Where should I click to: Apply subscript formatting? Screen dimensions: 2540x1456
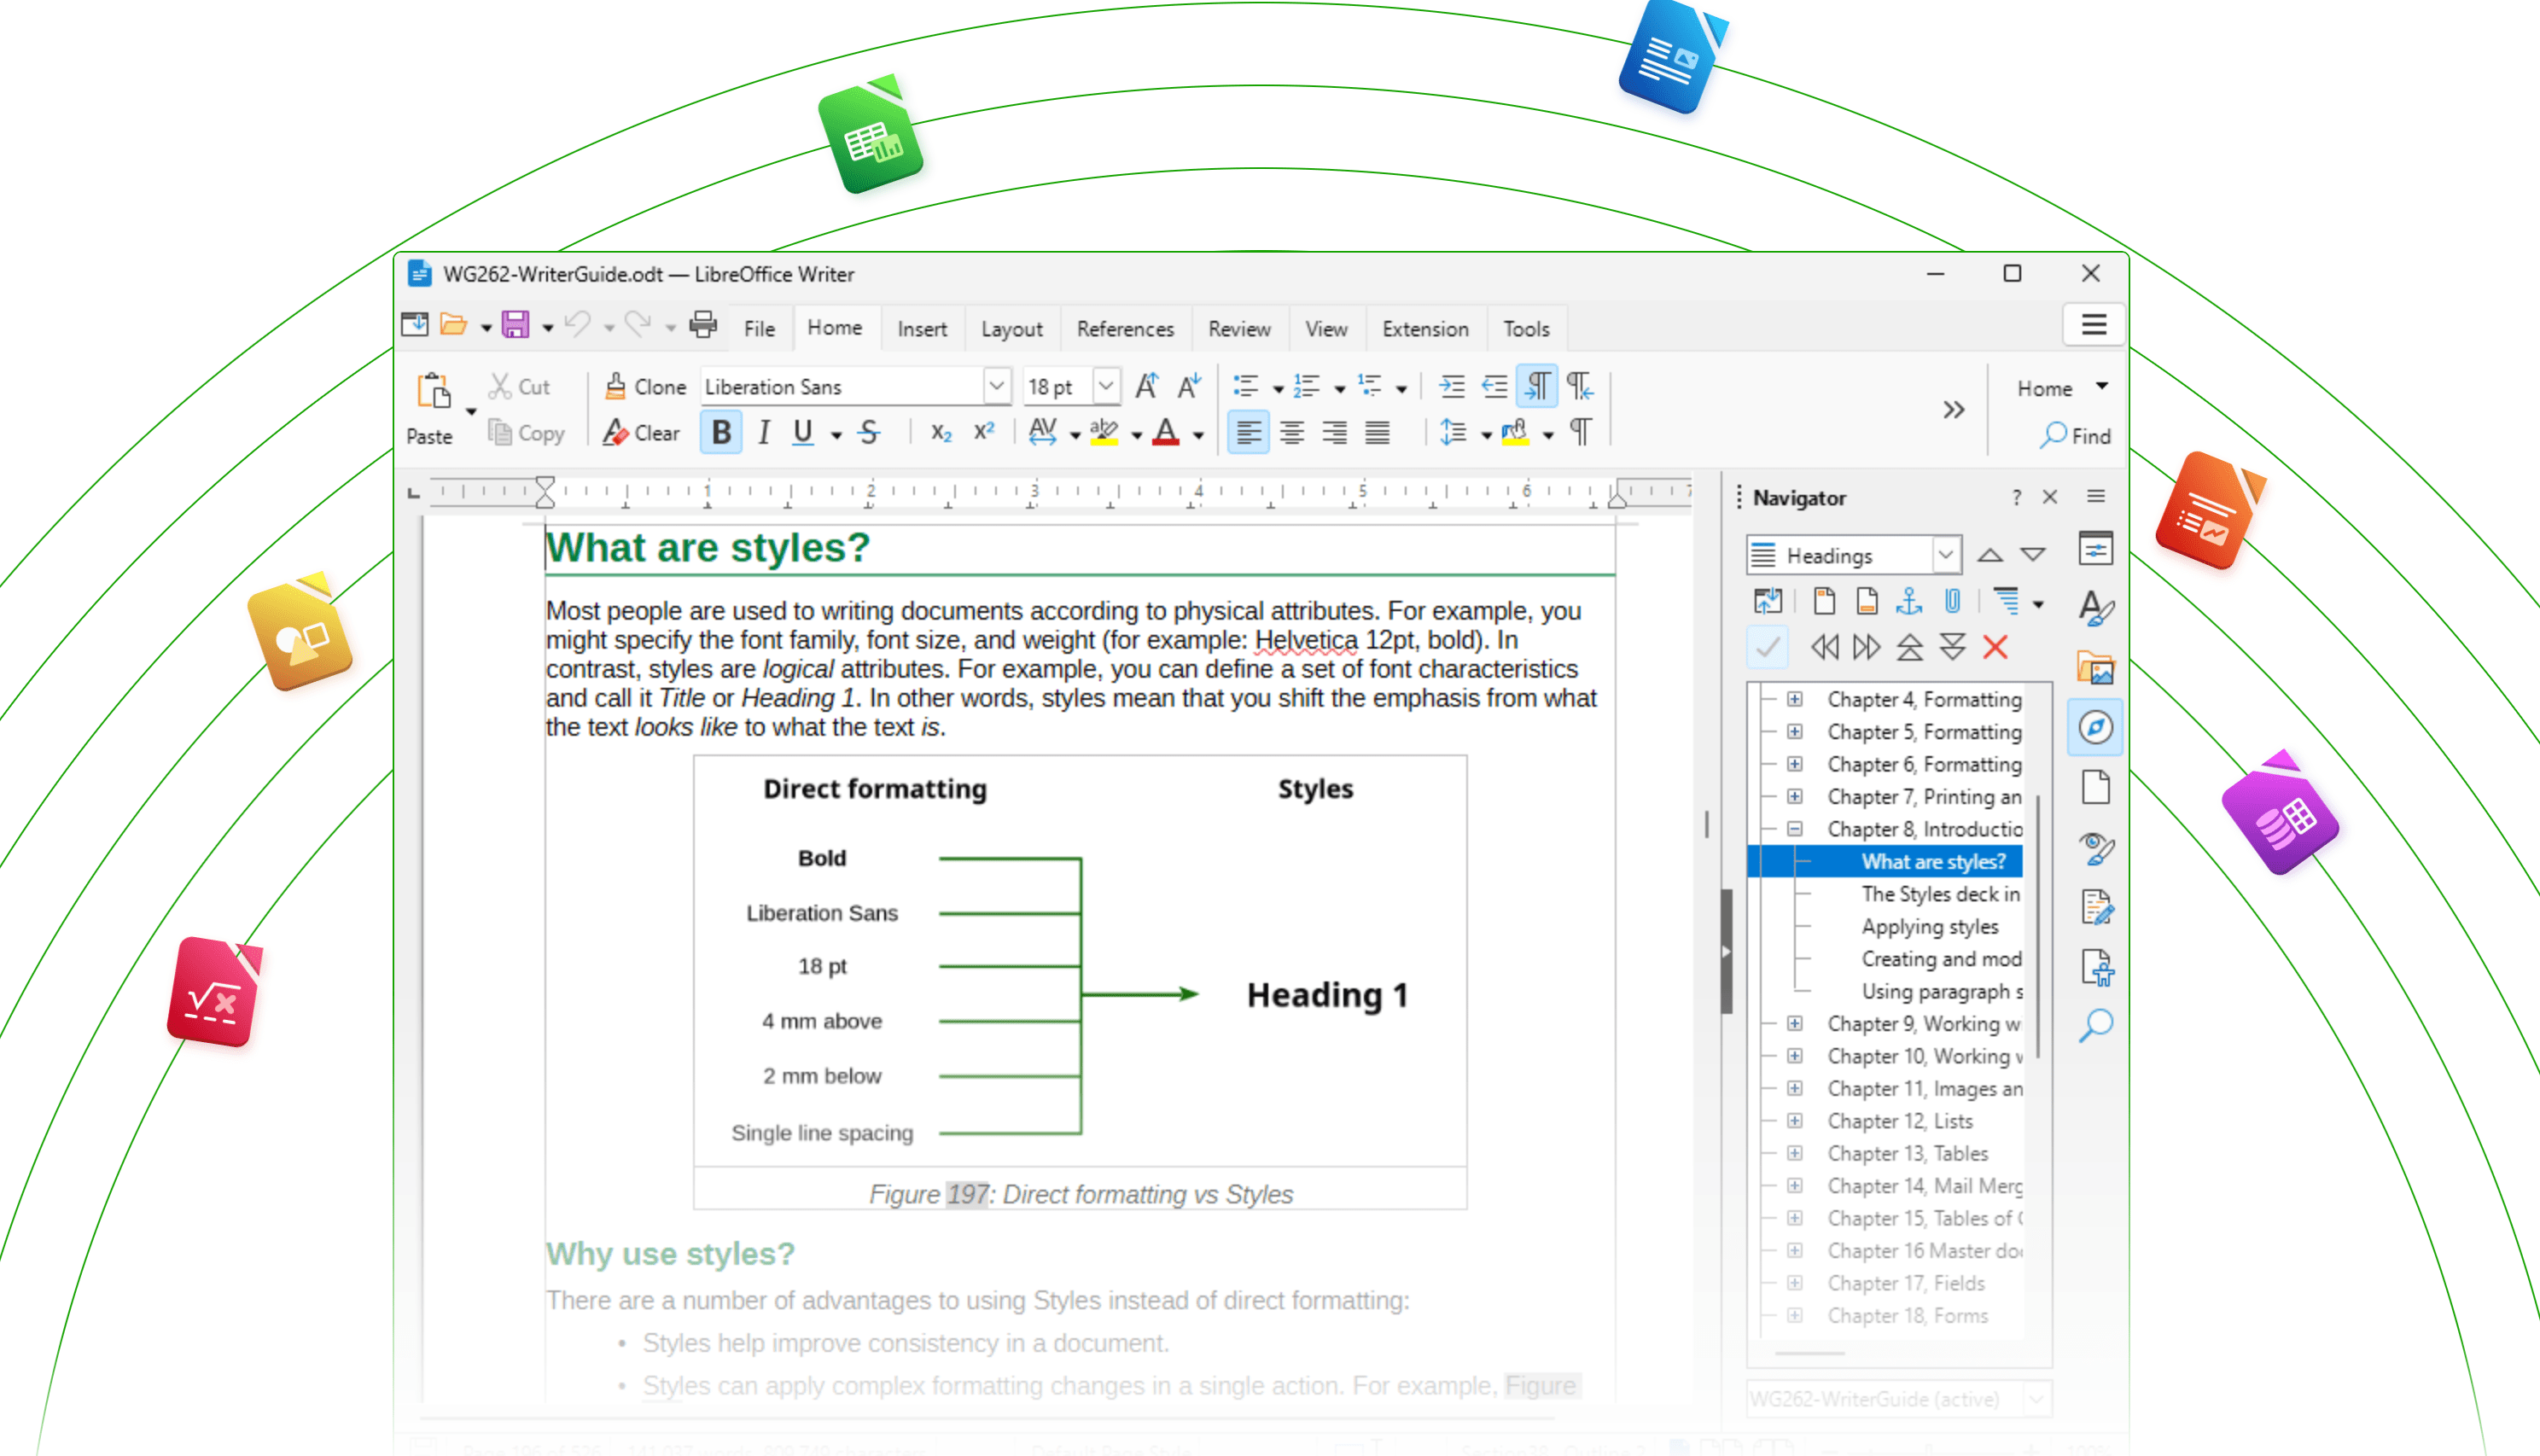coord(941,433)
